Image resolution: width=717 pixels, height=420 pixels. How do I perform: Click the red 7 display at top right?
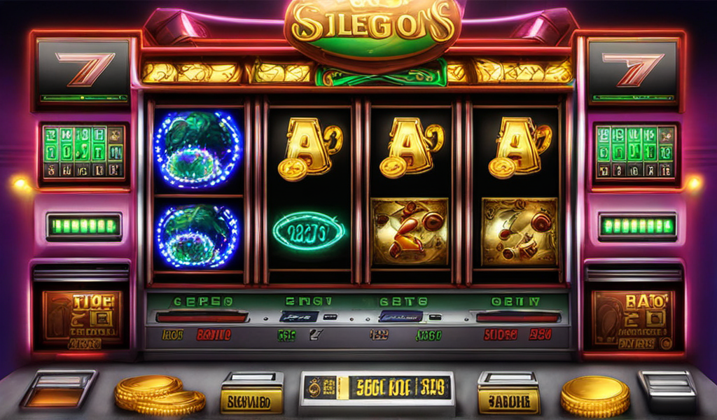point(633,71)
